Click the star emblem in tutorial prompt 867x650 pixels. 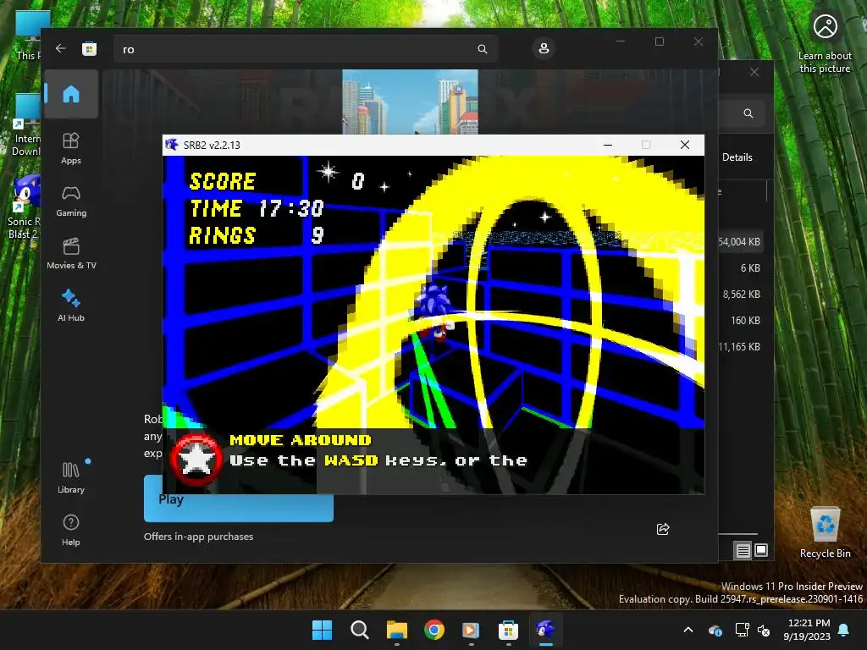196,460
